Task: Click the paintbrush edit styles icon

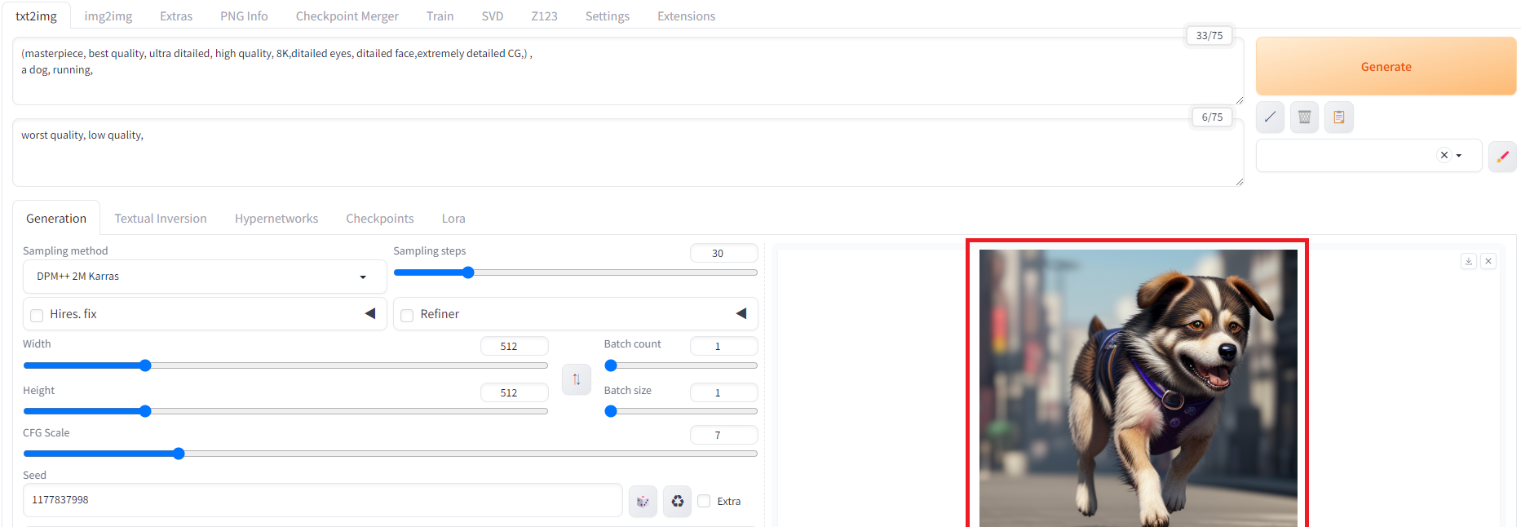Action: pyautogui.click(x=1502, y=156)
